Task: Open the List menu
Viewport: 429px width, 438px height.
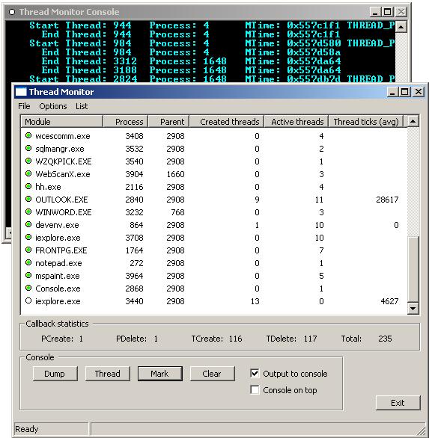Action: coord(82,106)
